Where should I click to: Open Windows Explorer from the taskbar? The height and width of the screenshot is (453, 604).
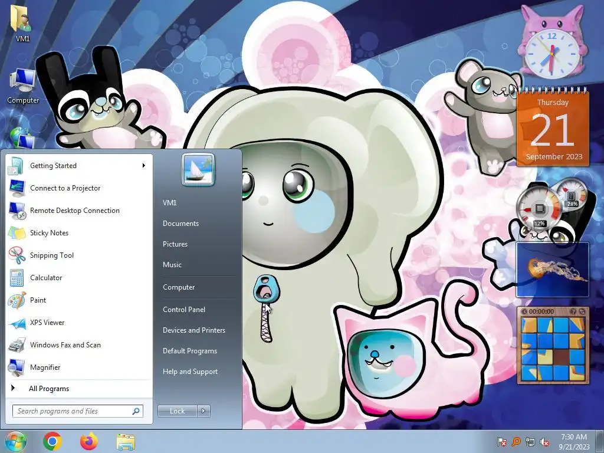pos(126,442)
